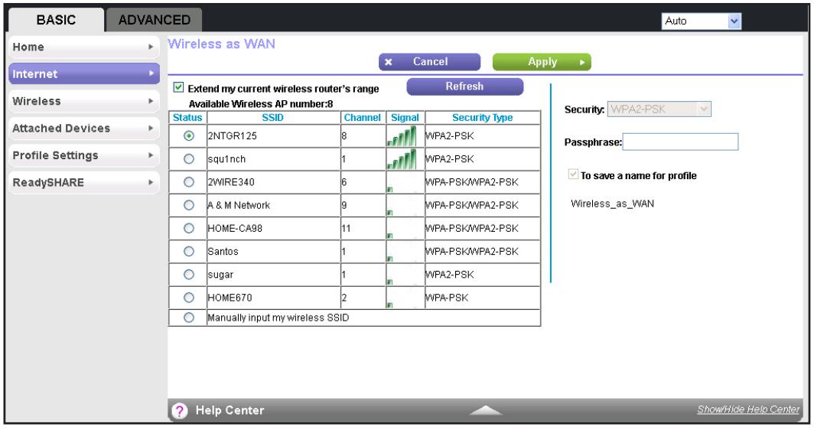Select the Santos radio button
The width and height of the screenshot is (814, 430).
188,252
